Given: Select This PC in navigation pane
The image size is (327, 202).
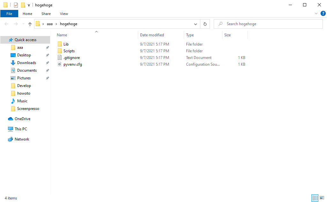Looking at the screenshot, I should click(x=21, y=129).
